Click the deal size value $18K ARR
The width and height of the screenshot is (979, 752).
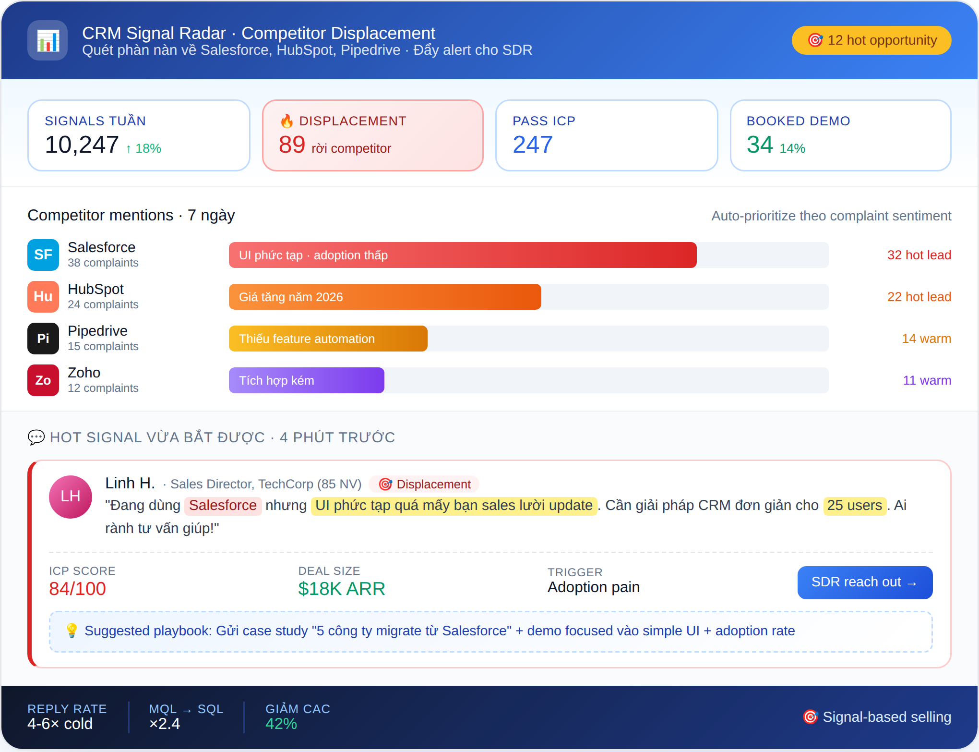click(342, 589)
